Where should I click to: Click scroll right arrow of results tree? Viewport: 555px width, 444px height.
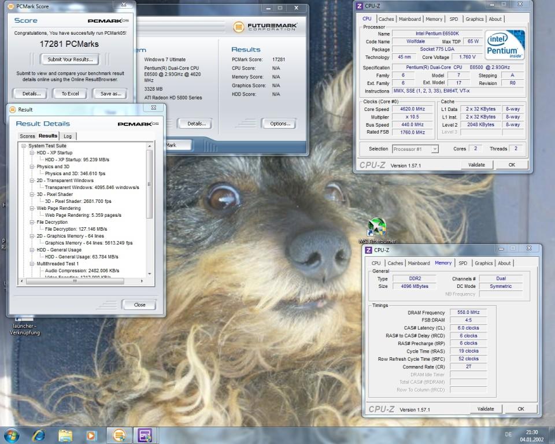(142, 281)
